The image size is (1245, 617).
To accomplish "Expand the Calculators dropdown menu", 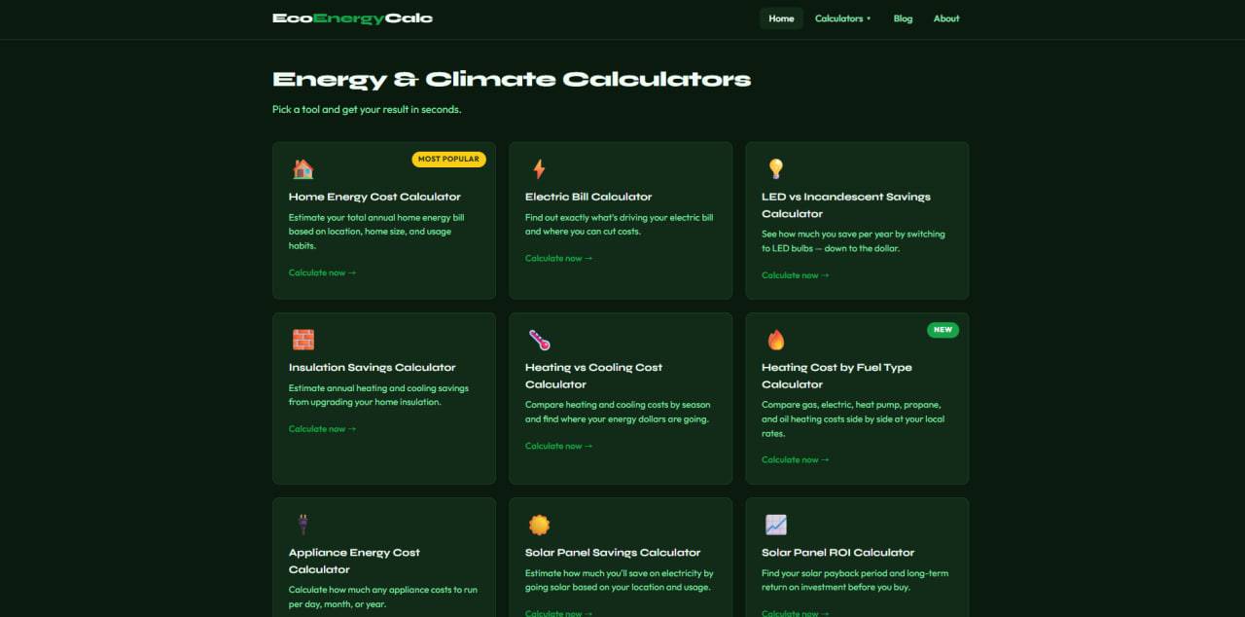I will tap(842, 18).
